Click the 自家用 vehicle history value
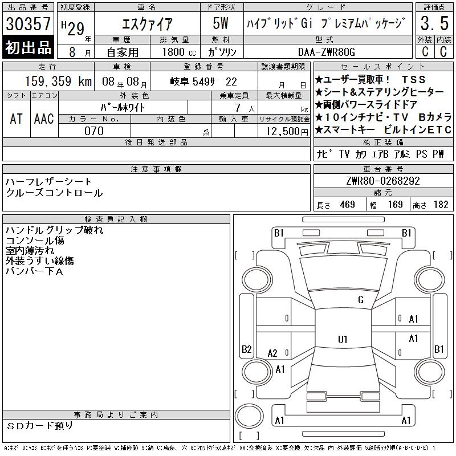Viewport: 456px width, 456px height. click(x=123, y=52)
